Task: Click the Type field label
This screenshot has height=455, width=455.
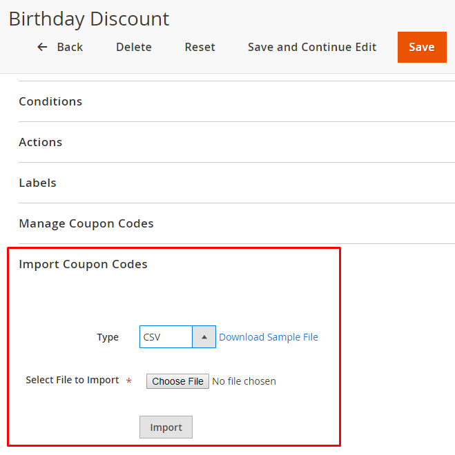Action: click(108, 337)
